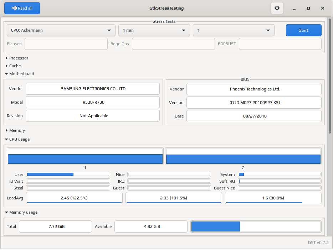Click load average 1.6 (80.0%)
Viewport: 333px width, 250px height.
click(x=273, y=198)
